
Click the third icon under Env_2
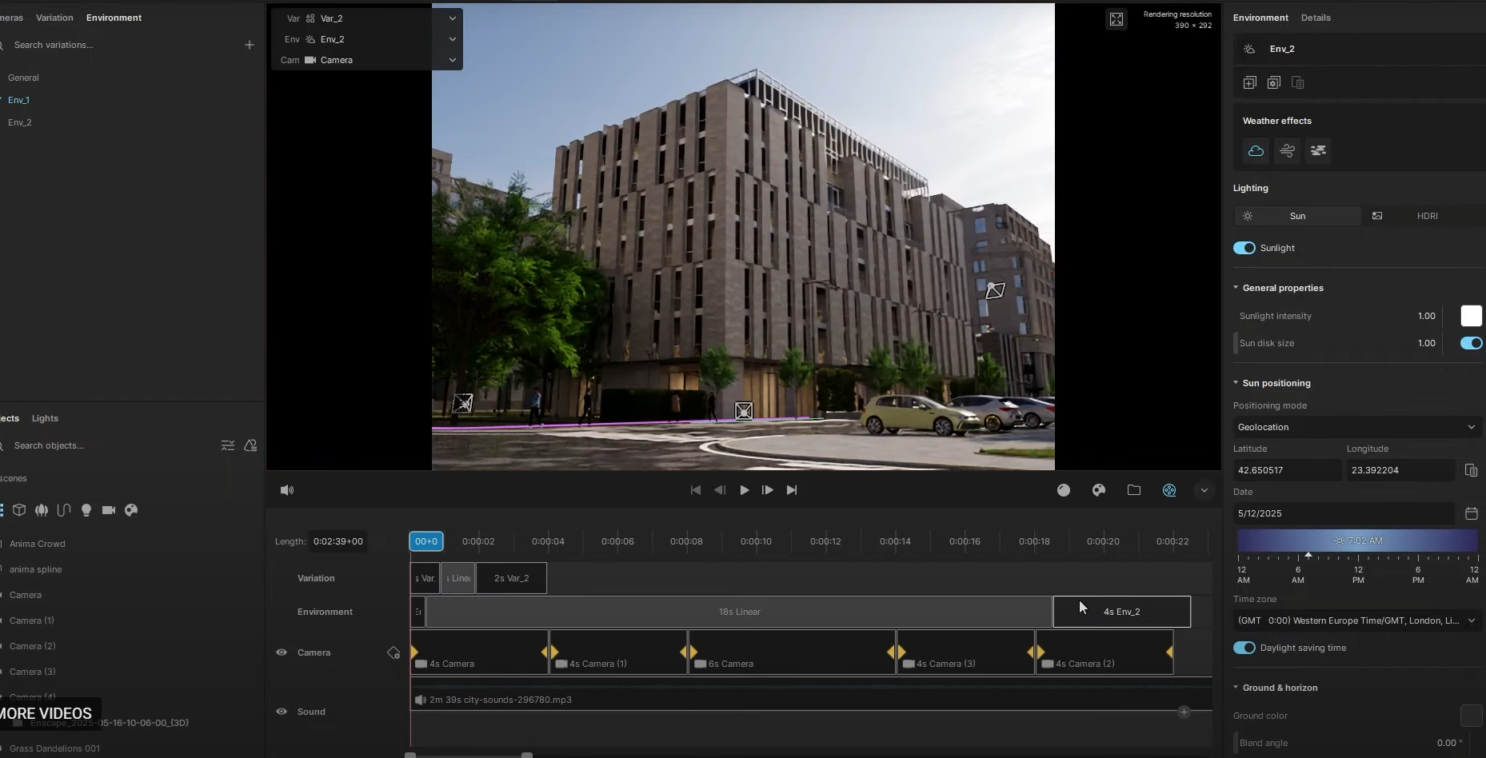1298,82
